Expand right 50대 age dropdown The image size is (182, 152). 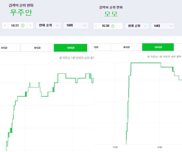pos(162,26)
